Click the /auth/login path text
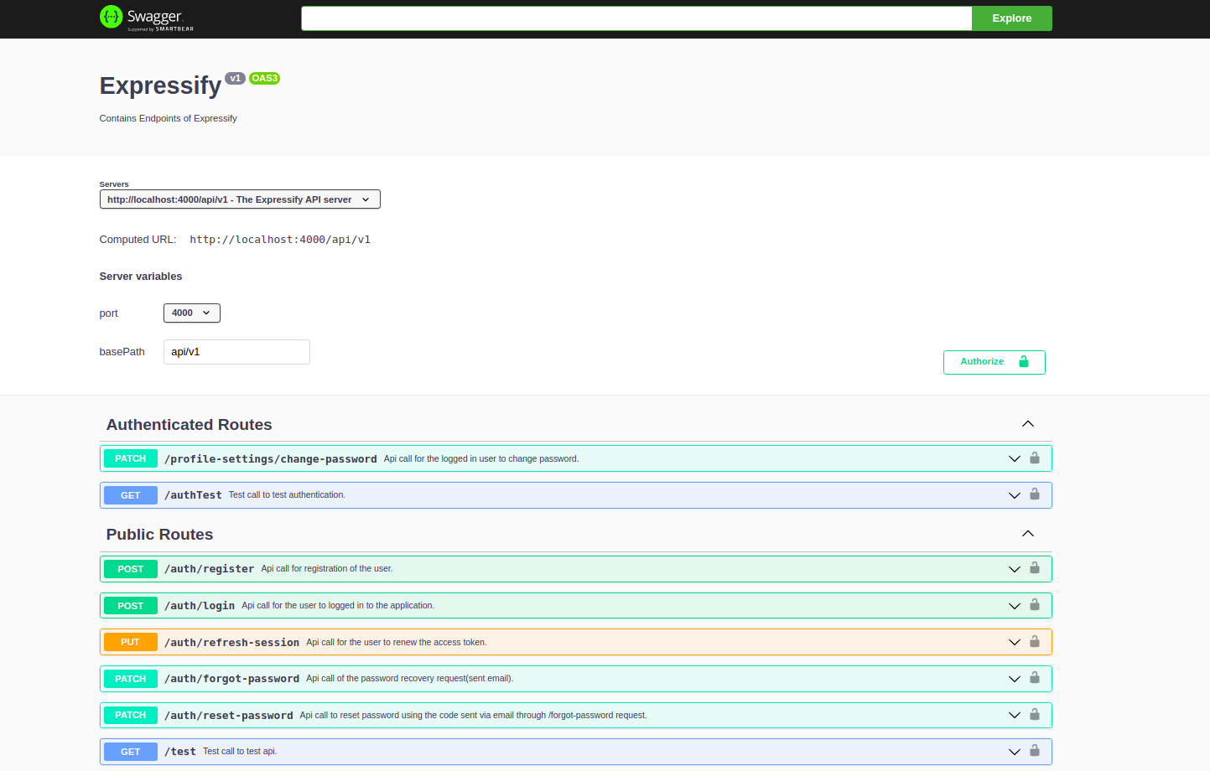Viewport: 1210px width, 771px height. tap(200, 606)
